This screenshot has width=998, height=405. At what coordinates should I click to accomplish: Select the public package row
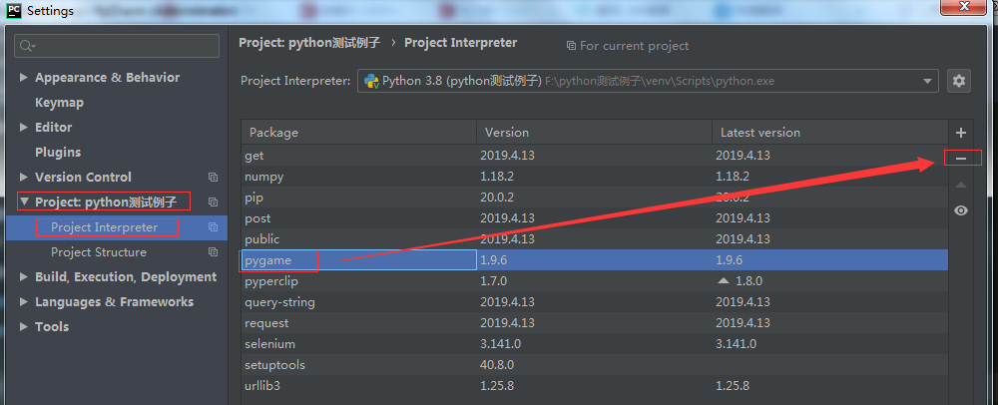click(595, 239)
